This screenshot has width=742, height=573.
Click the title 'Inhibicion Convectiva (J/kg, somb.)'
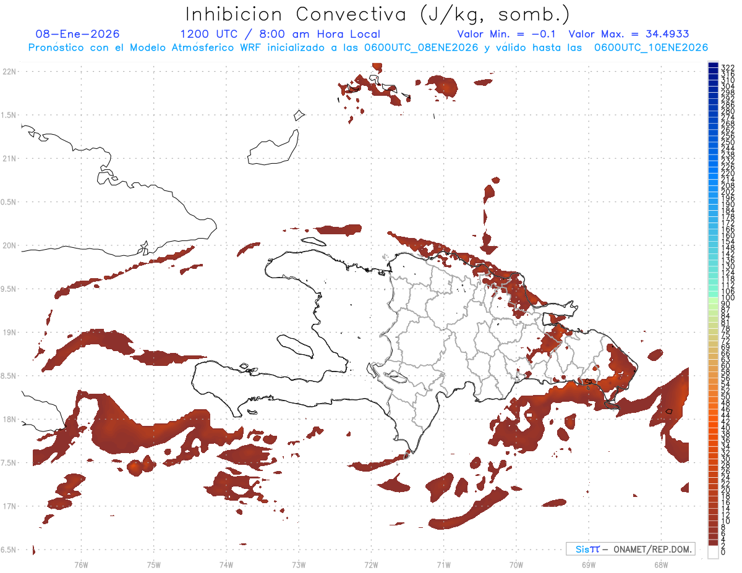[x=377, y=14]
